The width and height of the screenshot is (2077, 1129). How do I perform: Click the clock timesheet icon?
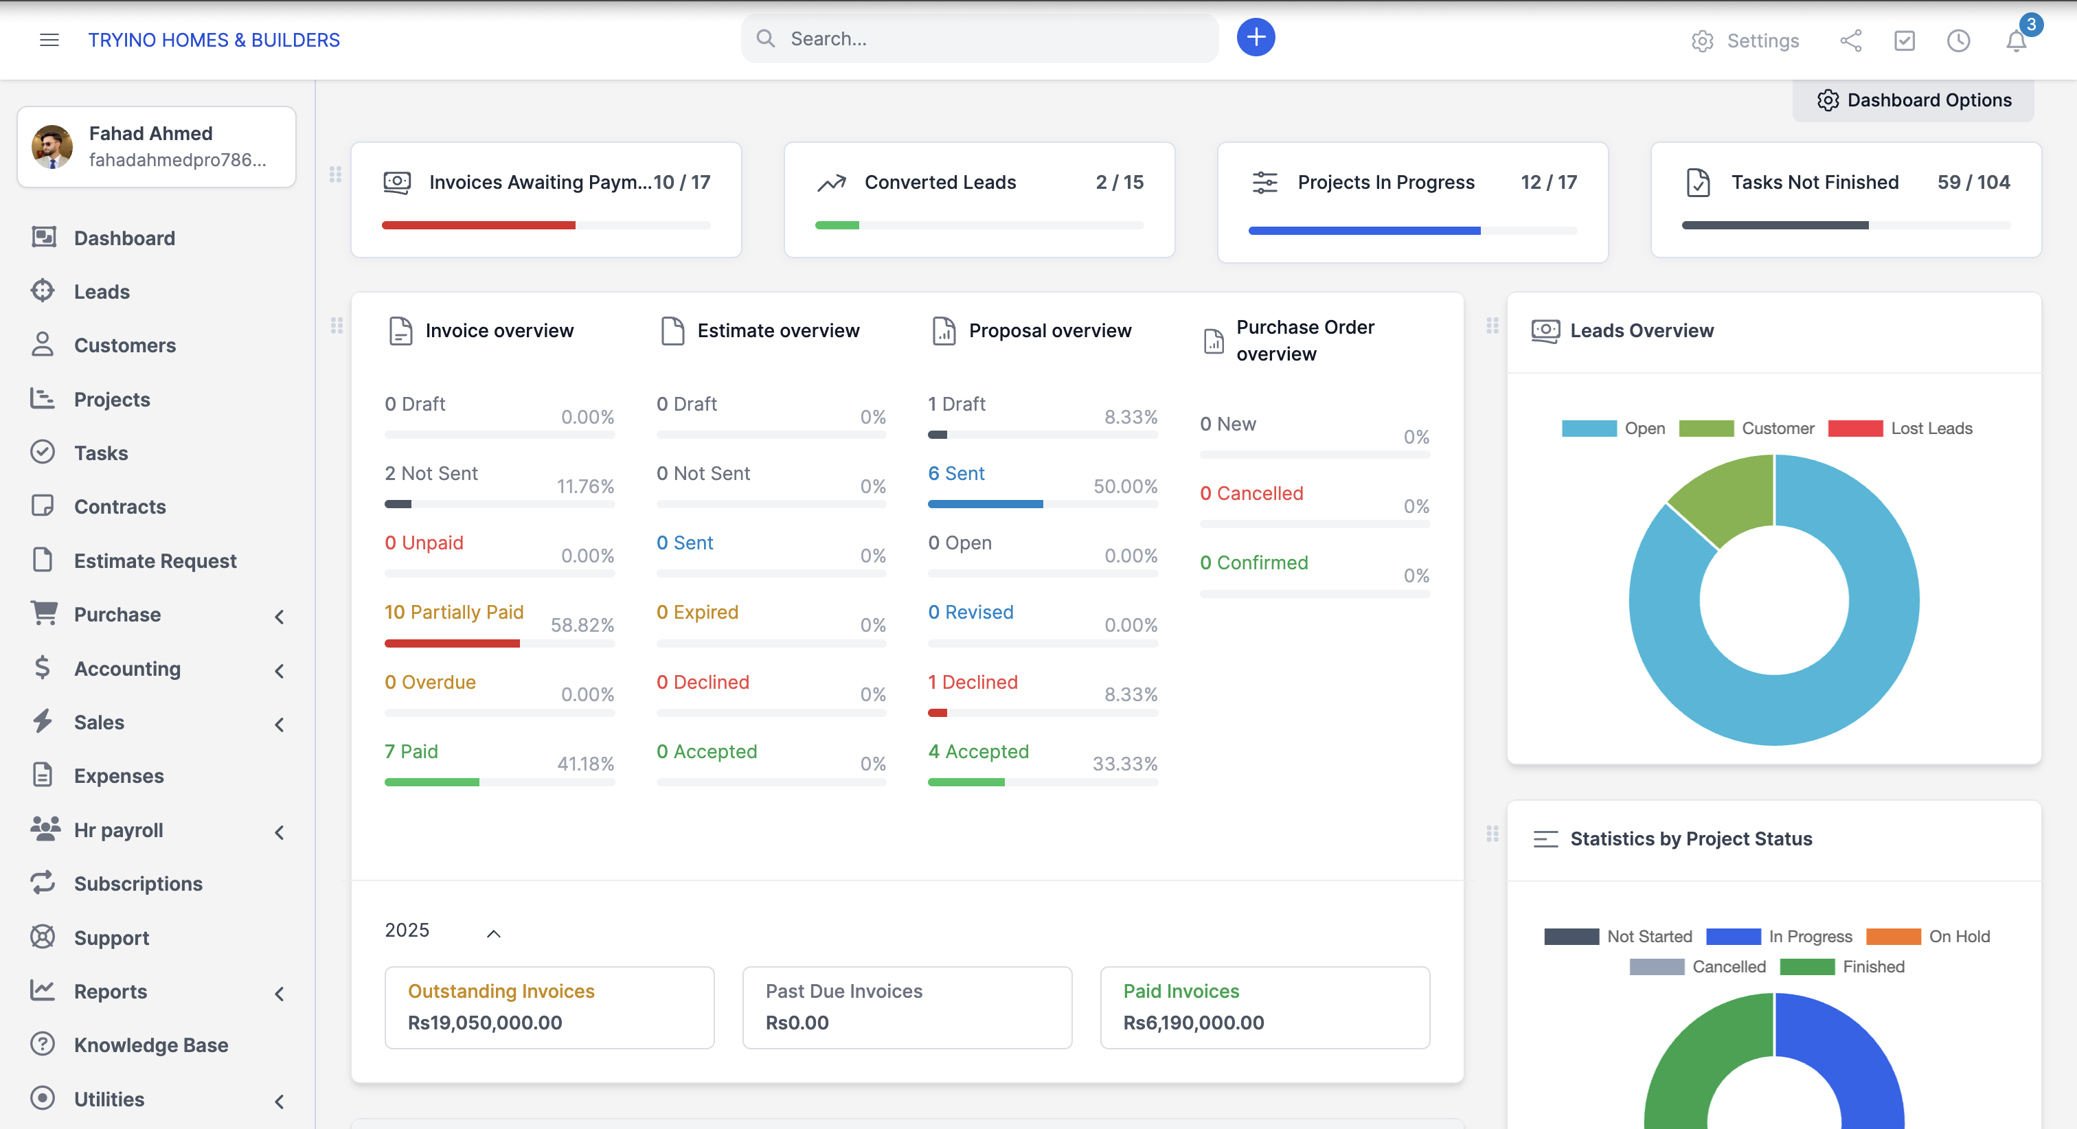point(1958,41)
